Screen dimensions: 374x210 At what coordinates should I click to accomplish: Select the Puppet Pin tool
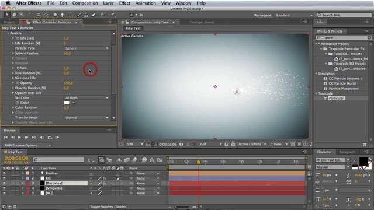point(113,15)
